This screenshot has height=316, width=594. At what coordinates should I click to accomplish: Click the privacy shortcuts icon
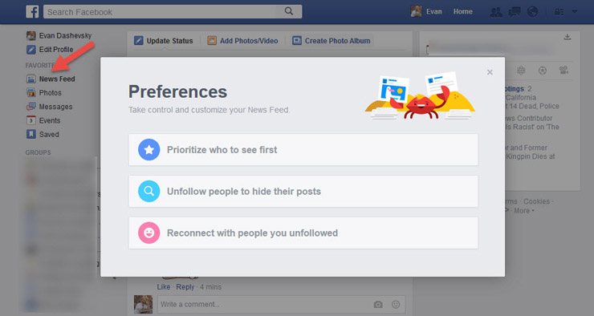tap(559, 12)
